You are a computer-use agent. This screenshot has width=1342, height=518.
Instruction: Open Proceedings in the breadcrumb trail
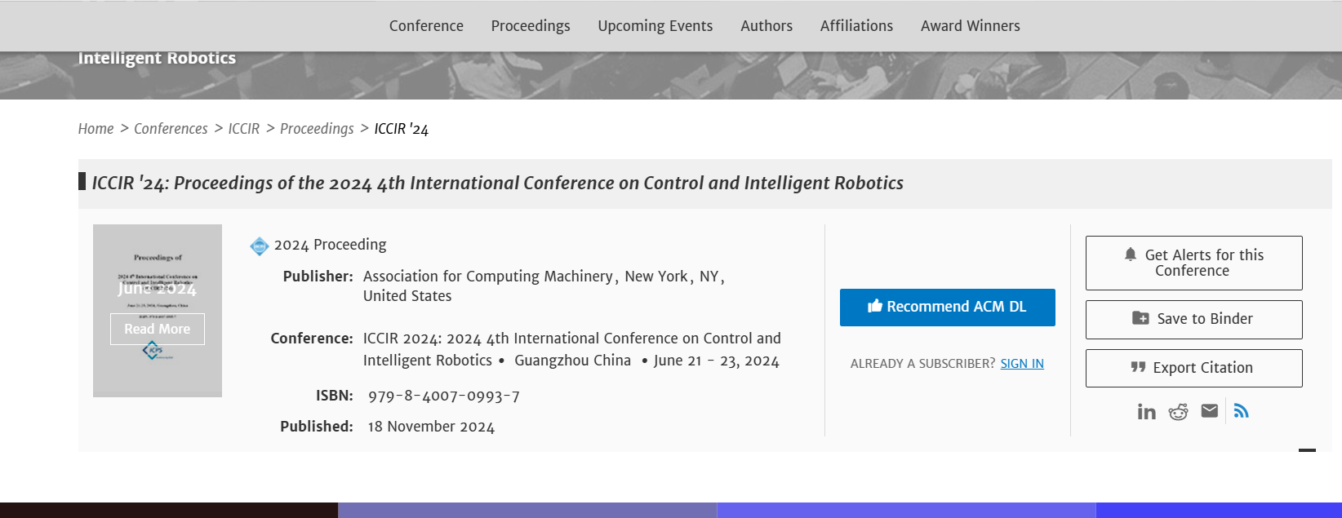[317, 129]
